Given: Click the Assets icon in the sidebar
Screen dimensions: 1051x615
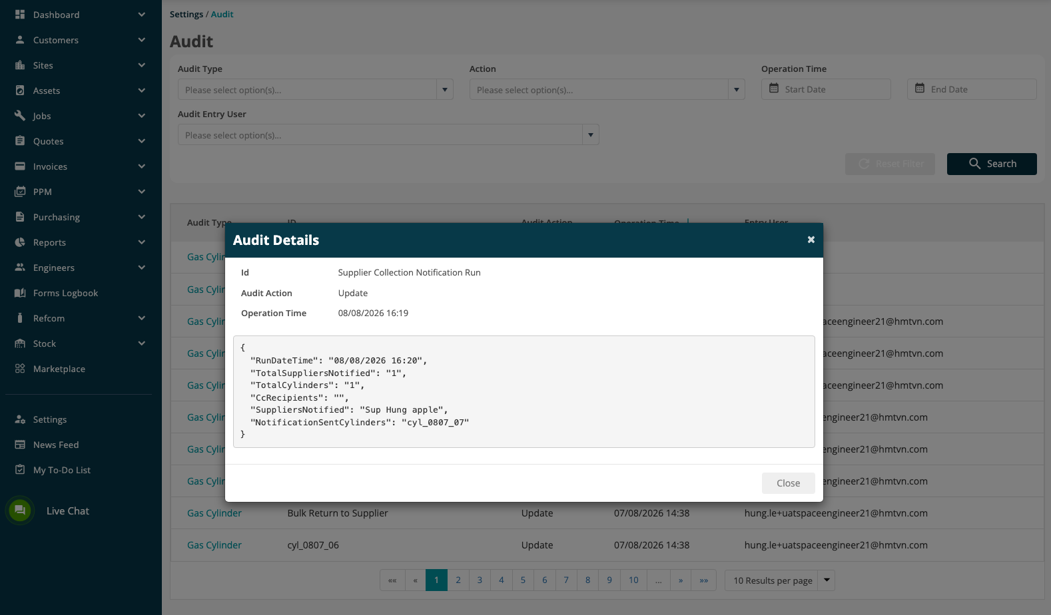Looking at the screenshot, I should click(20, 90).
